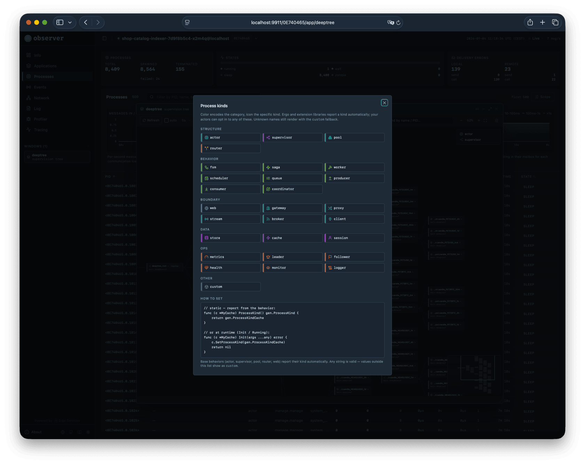
Task: Click the stream kind chip
Action: pyautogui.click(x=231, y=219)
